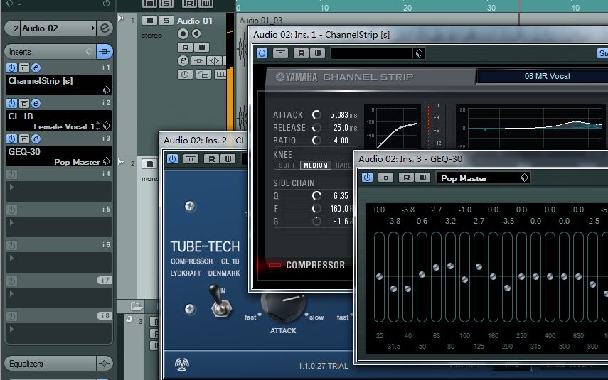Toggle CL 1B plugin window power button

click(x=173, y=159)
